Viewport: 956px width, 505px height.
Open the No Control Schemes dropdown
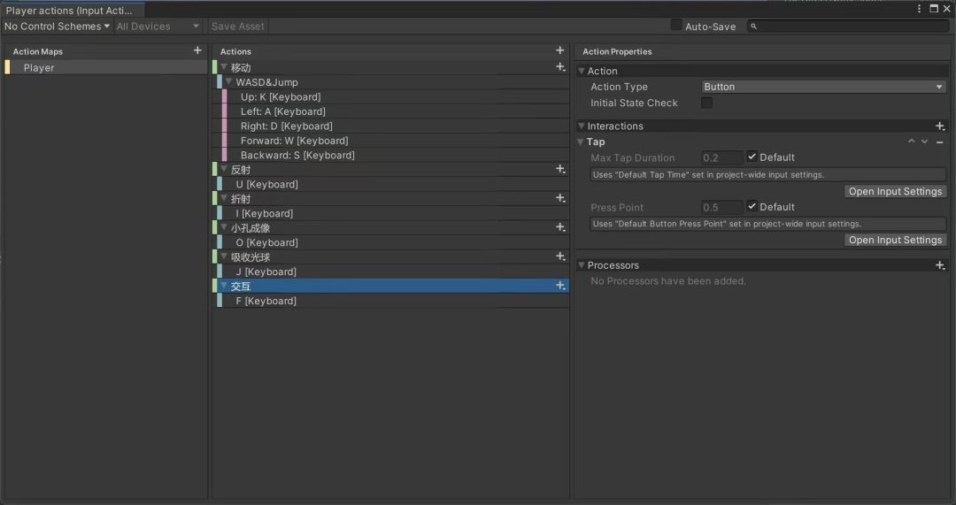point(57,27)
